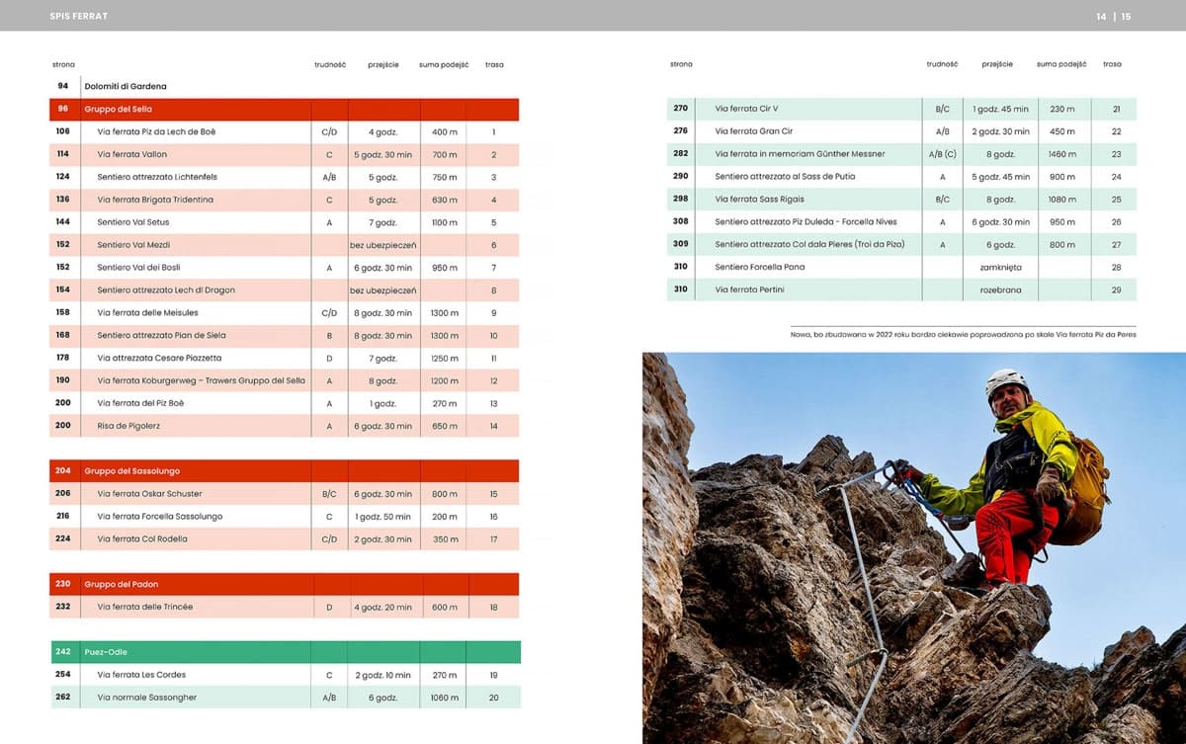Open Via ferrata delle Trincée entry

point(144,607)
